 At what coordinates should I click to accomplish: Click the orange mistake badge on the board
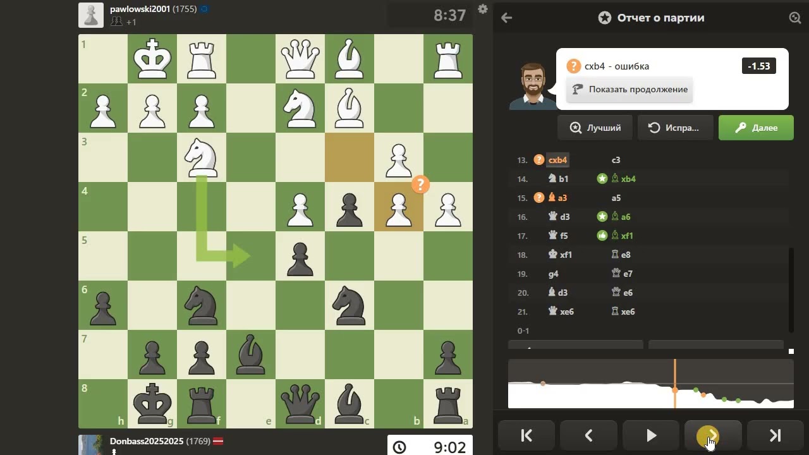point(420,185)
